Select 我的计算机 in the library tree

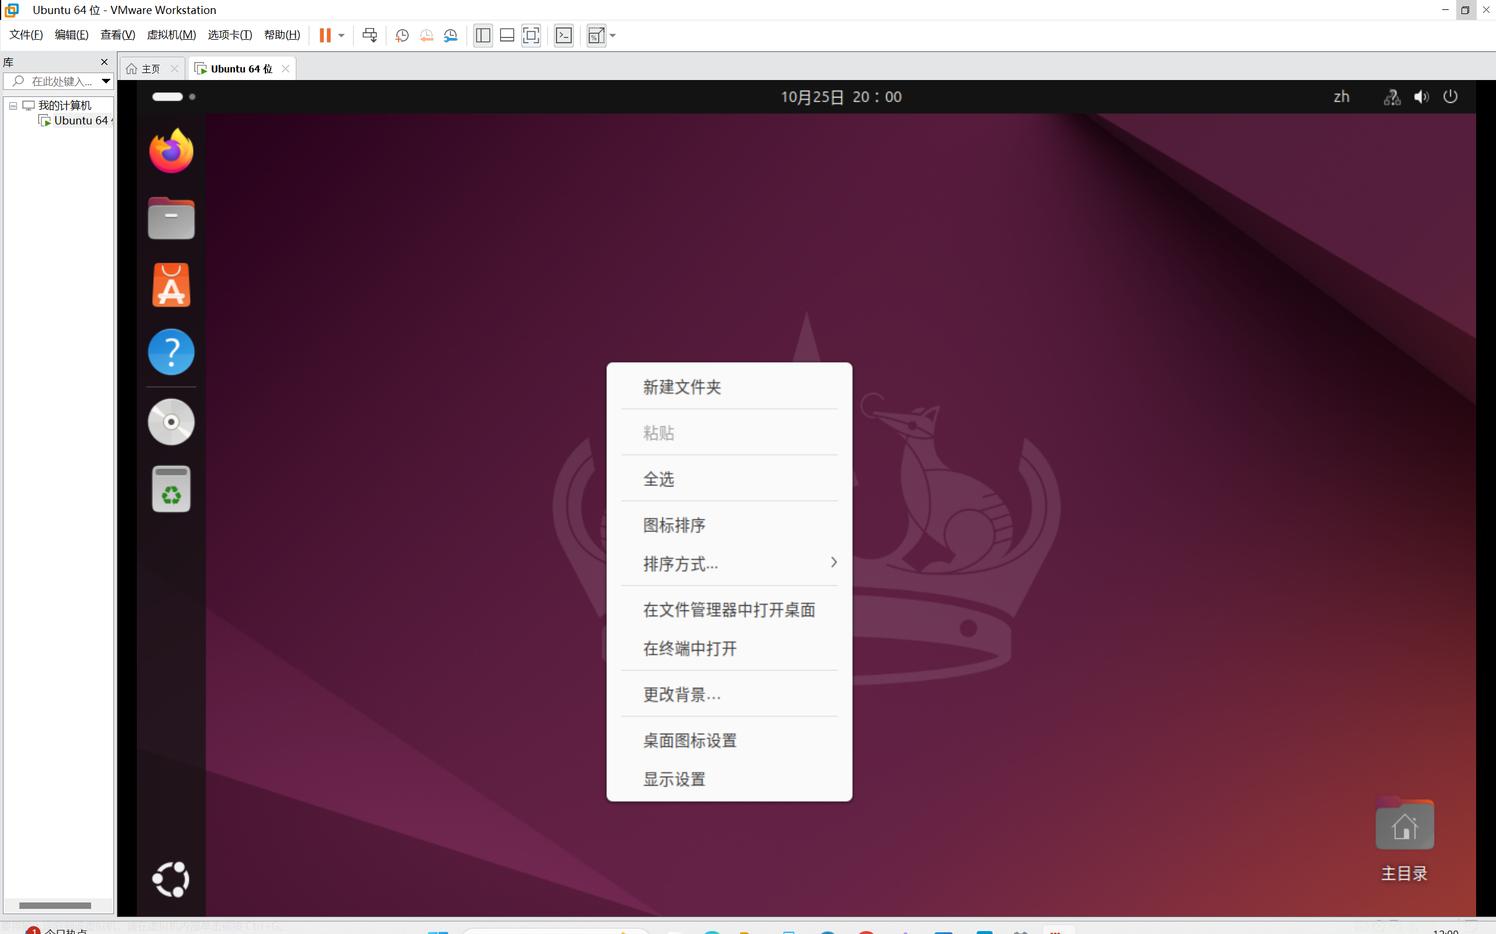(x=64, y=105)
